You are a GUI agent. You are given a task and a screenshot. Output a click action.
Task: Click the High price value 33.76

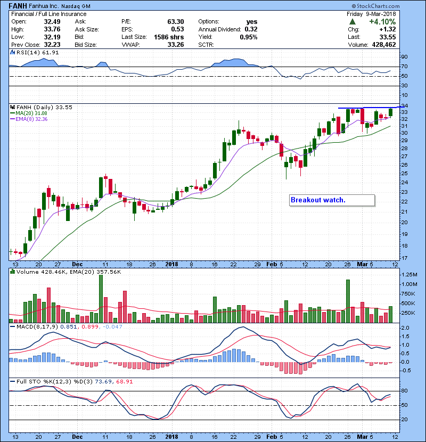pos(52,29)
